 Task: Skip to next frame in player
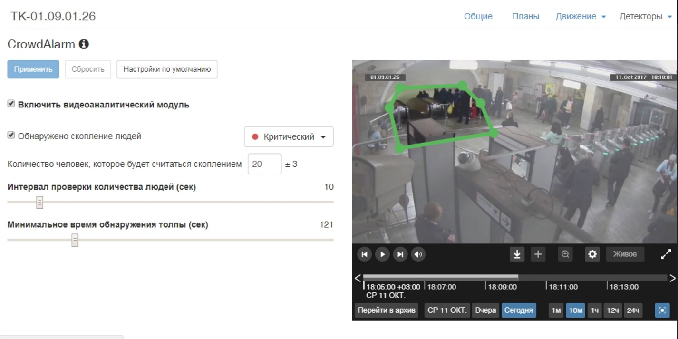(x=400, y=254)
